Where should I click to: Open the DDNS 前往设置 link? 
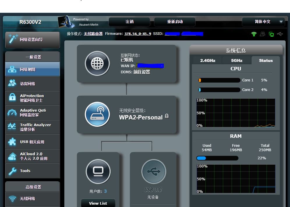[x=142, y=72]
